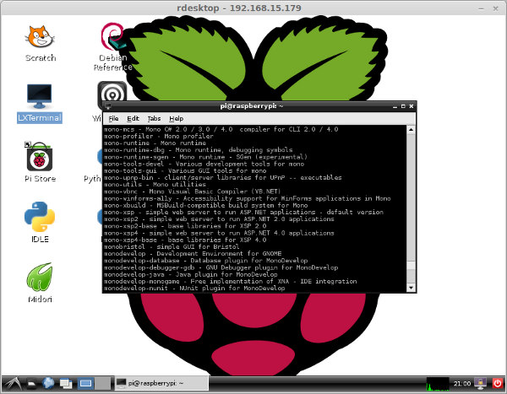The image size is (507, 394).
Task: Click the terminal scrollbar down arrow
Action: [411, 287]
